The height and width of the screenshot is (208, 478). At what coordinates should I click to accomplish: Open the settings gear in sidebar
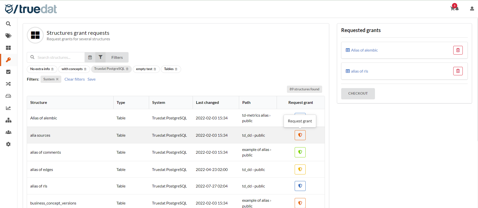[x=8, y=144]
